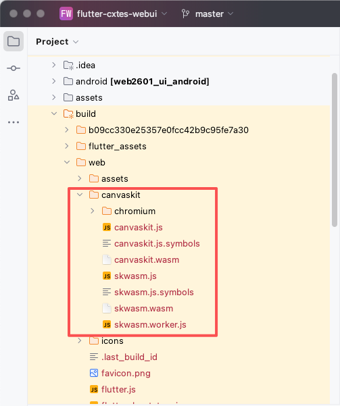Show more tool windows ellipsis icon

pos(14,122)
